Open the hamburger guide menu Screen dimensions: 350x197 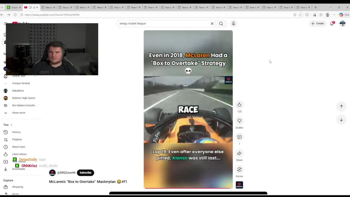point(5,24)
